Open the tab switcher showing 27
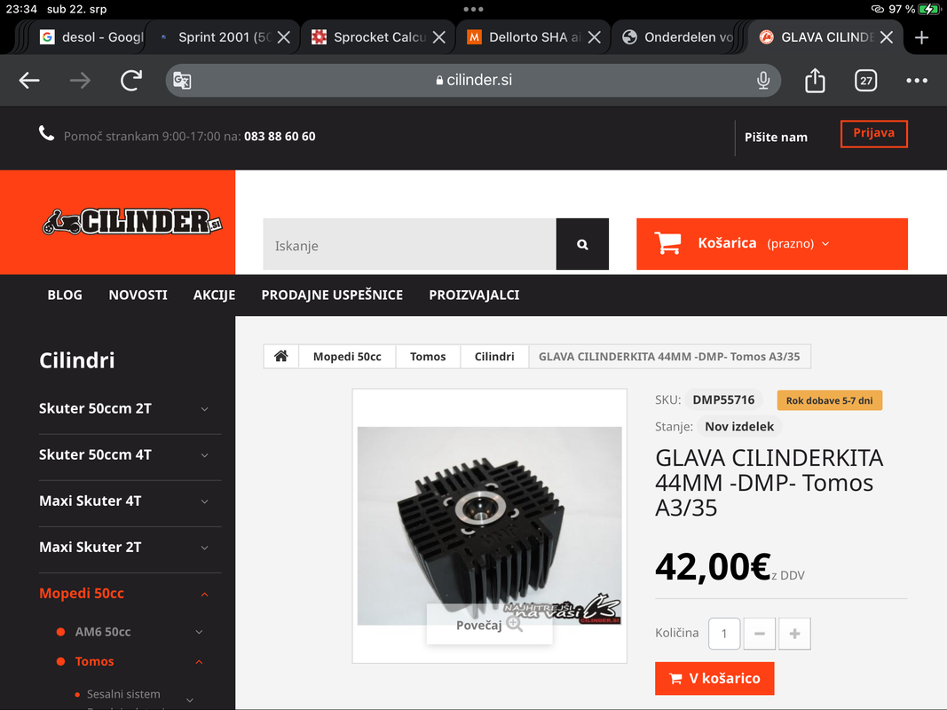Screen dimensions: 947x710 866,80
